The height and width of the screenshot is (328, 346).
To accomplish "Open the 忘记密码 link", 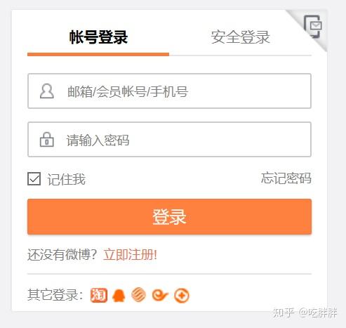I will (x=286, y=178).
